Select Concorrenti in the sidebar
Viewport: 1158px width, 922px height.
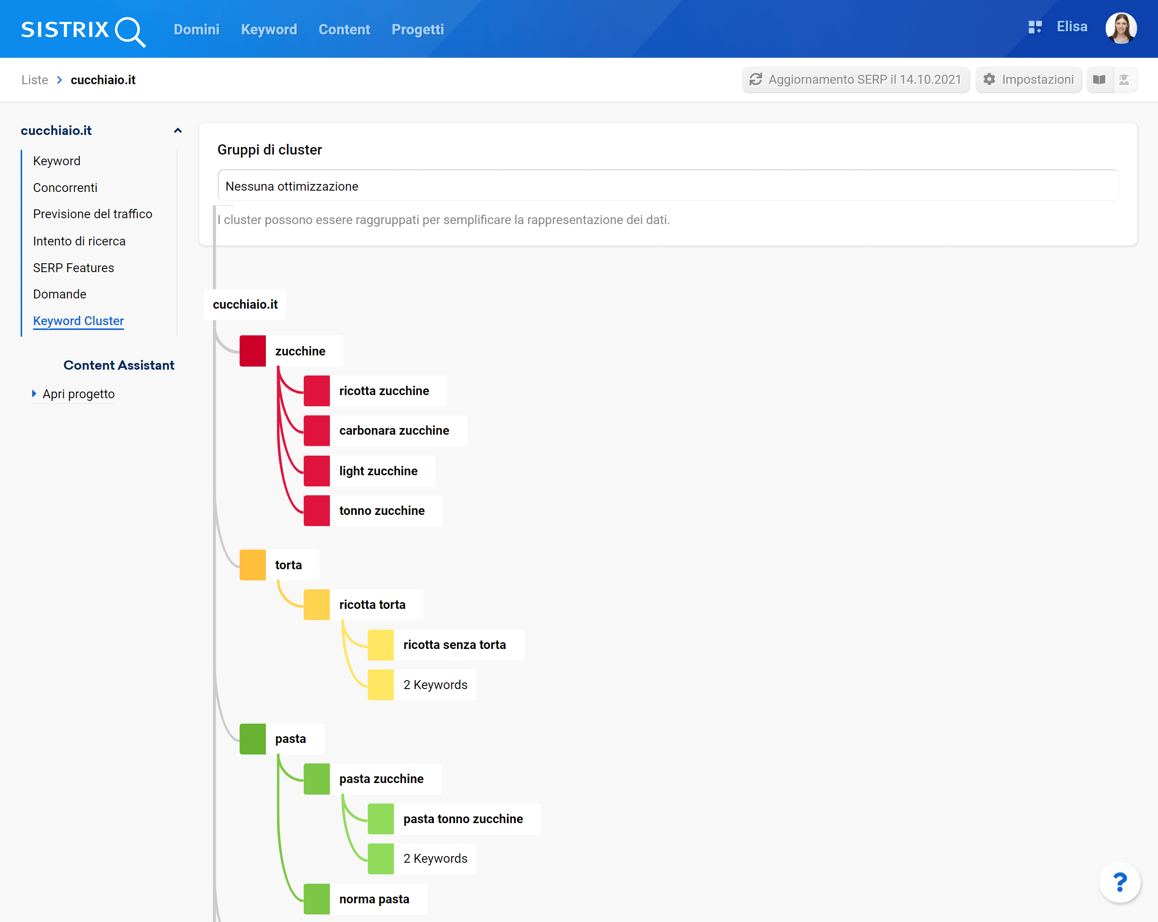65,188
